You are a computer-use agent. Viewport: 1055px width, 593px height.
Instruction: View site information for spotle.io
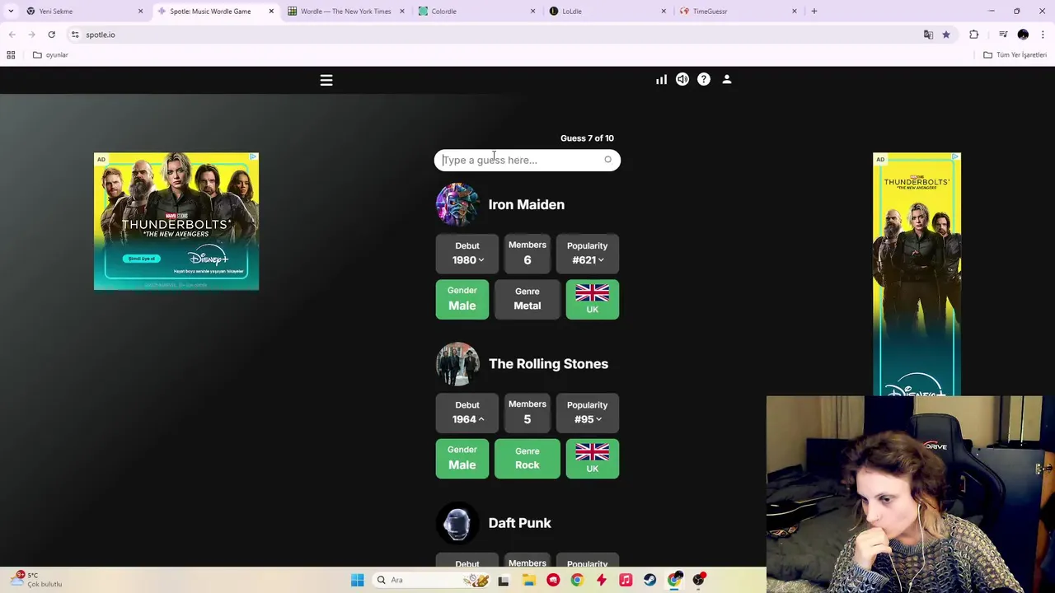(x=75, y=35)
